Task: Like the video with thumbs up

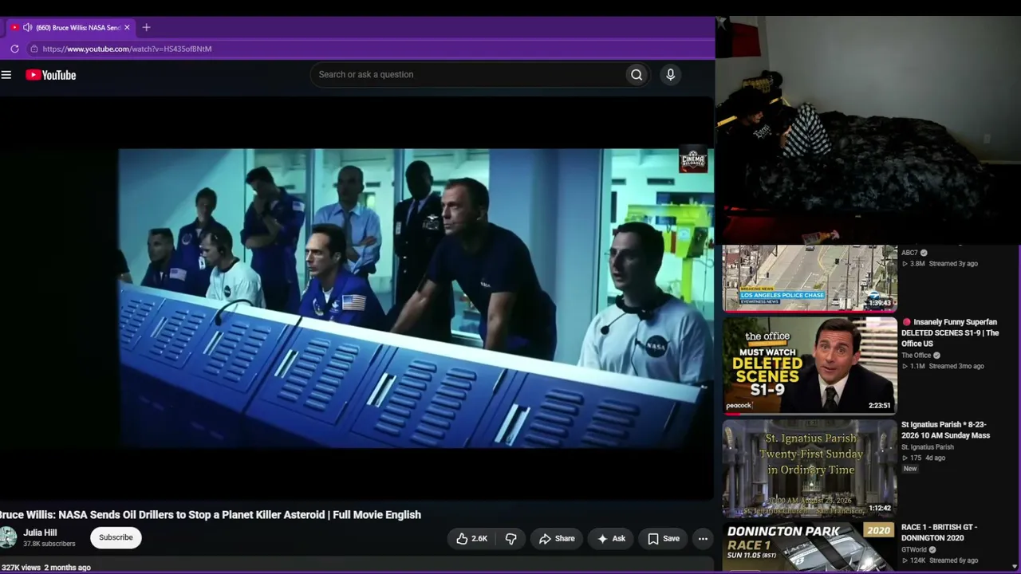Action: (x=471, y=539)
